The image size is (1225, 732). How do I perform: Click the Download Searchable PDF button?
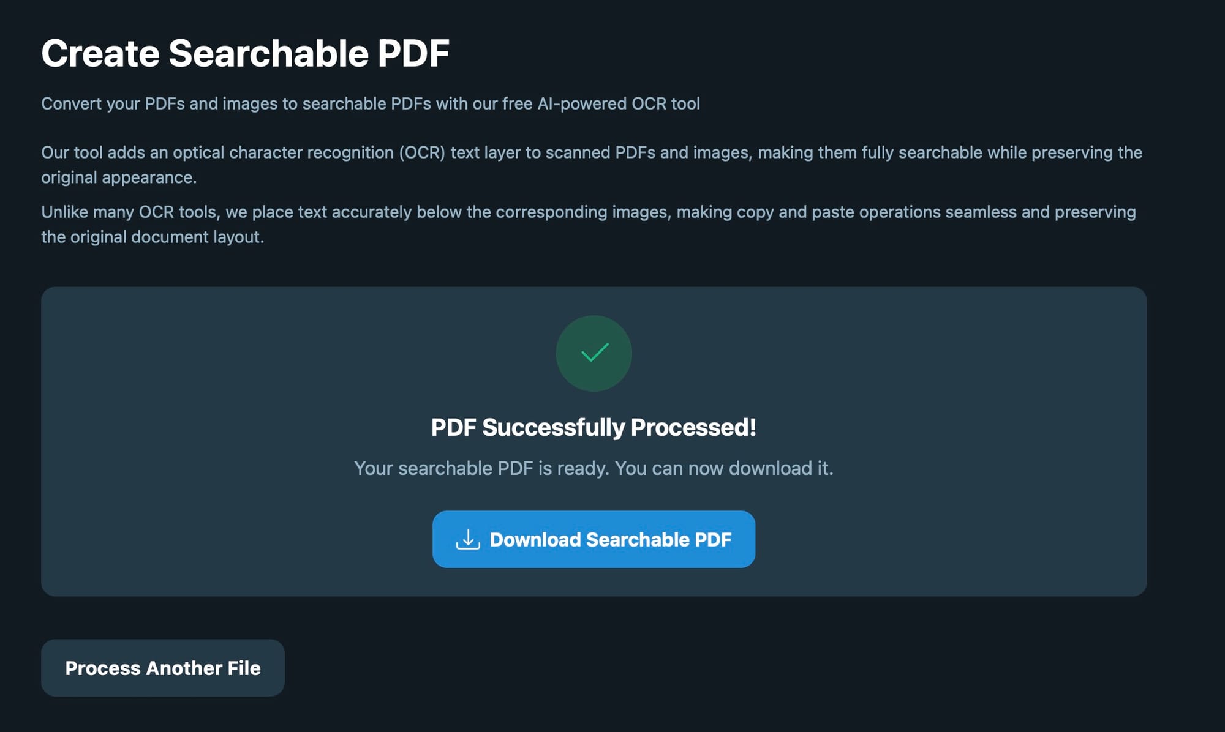pyautogui.click(x=593, y=539)
